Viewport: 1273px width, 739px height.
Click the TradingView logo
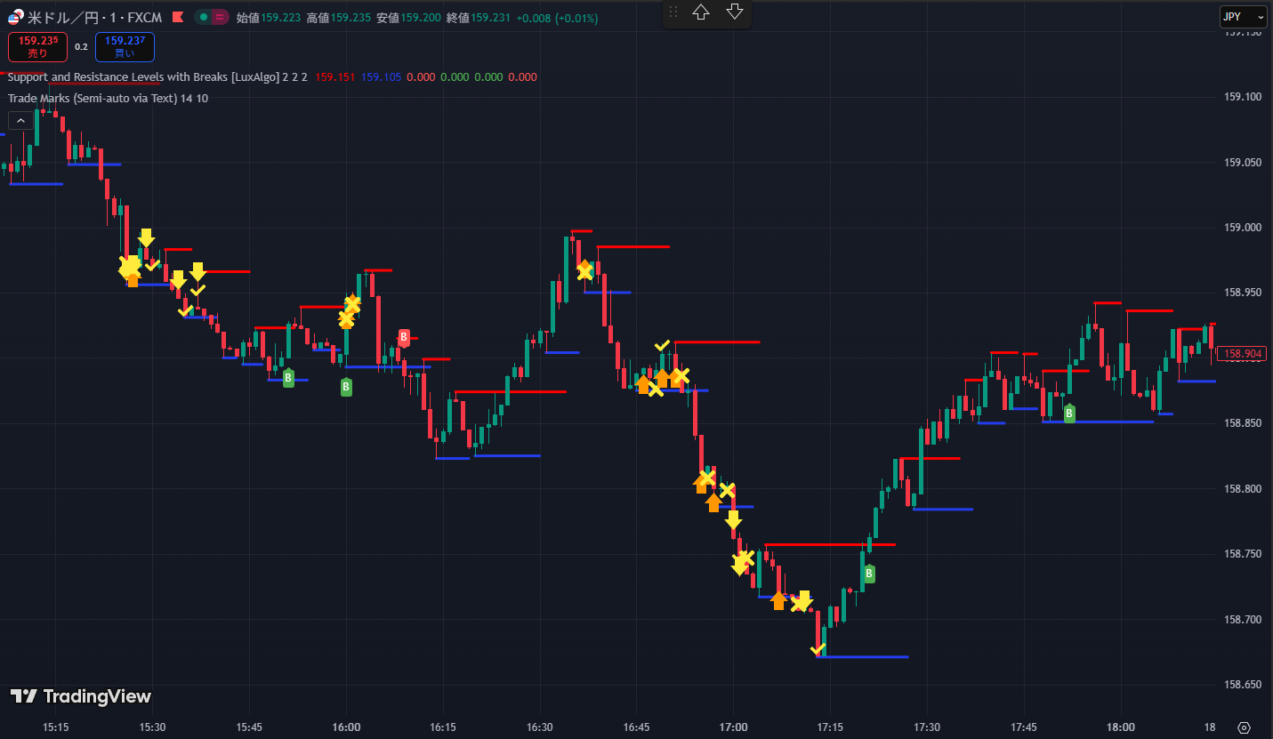click(x=81, y=696)
